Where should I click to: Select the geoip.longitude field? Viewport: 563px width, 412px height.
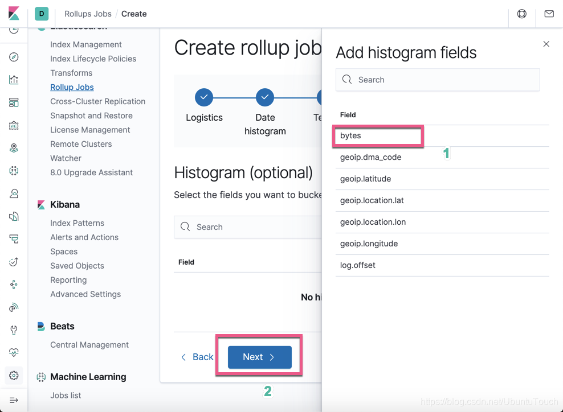coord(442,244)
